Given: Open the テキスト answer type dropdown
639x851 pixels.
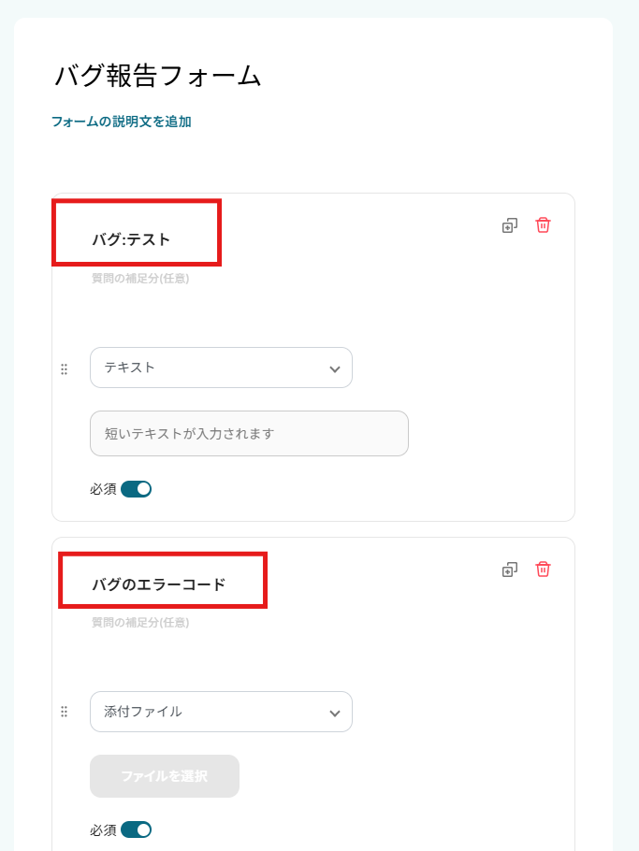Looking at the screenshot, I should click(x=221, y=368).
